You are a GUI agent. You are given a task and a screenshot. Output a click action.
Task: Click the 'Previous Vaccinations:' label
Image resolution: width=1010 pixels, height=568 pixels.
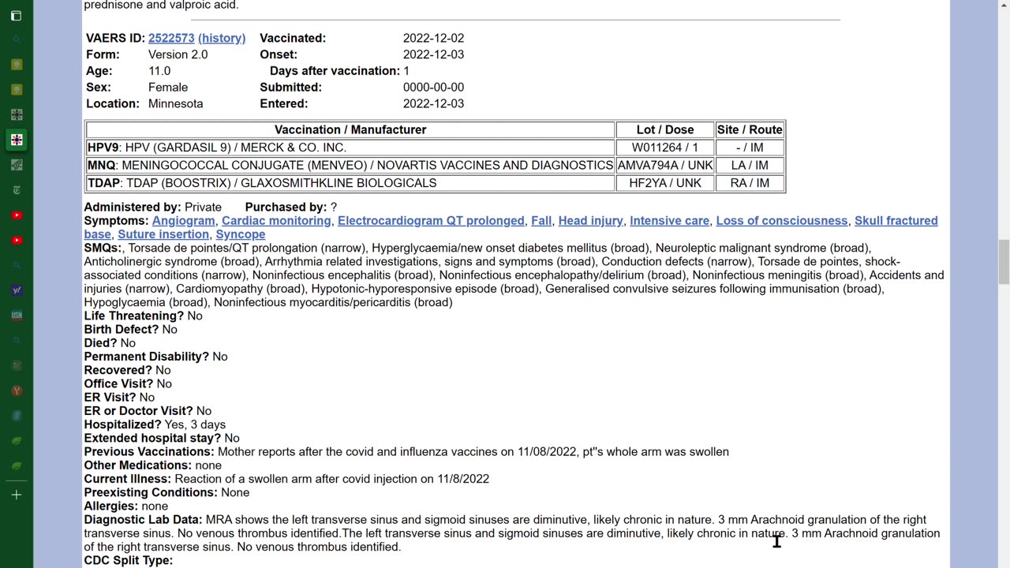[149, 452]
